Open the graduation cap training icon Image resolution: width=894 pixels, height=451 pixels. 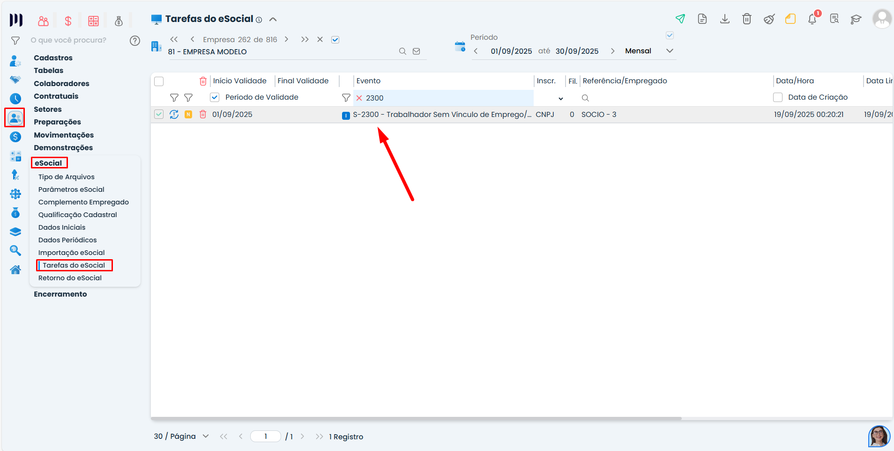856,19
